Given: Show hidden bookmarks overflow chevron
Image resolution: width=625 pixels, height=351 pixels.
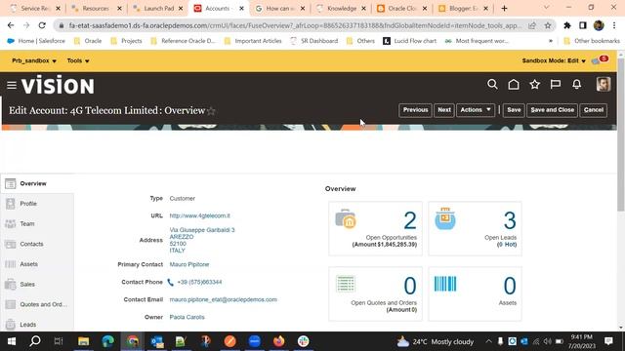Looking at the screenshot, I should 551,41.
